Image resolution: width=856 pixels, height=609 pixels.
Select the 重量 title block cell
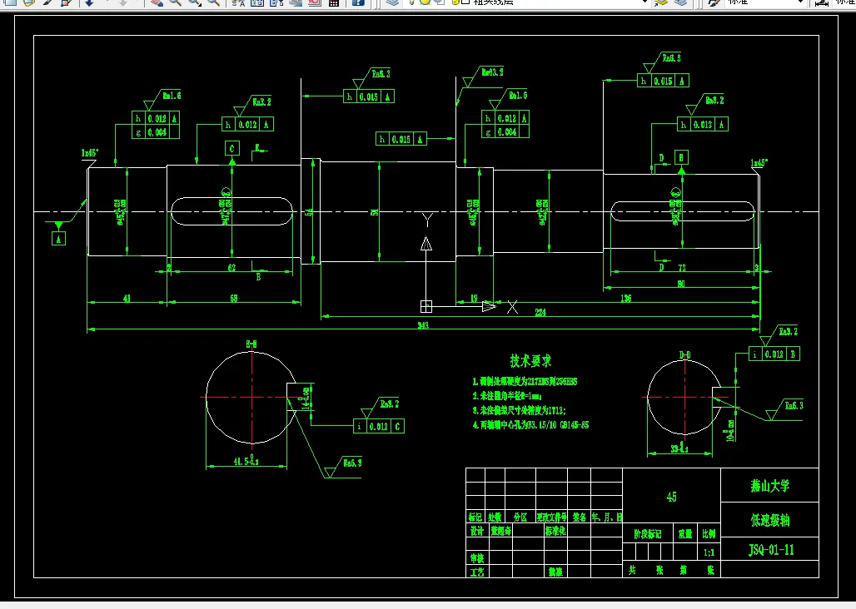(685, 534)
